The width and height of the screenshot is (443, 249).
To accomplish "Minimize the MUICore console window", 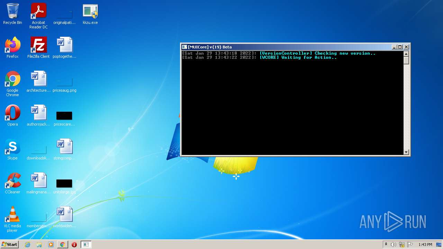I will 394,47.
